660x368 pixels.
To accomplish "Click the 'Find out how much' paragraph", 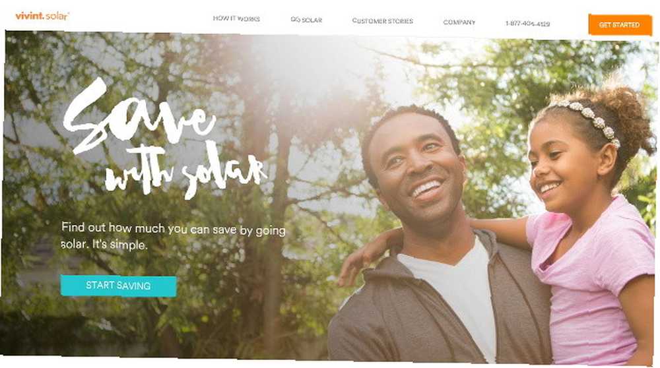I will pyautogui.click(x=174, y=236).
